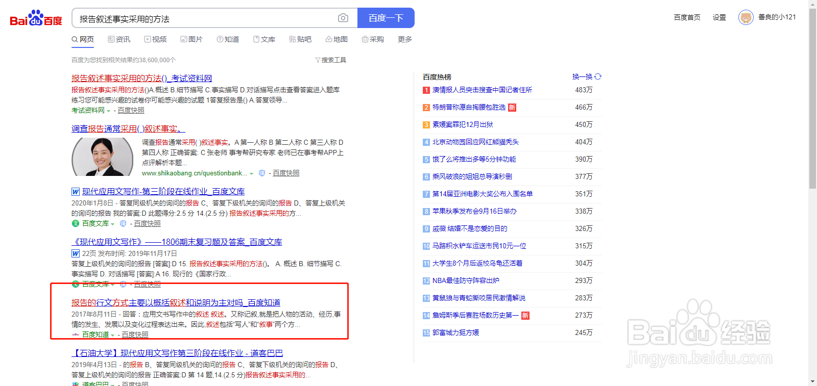Open hot topic 澳情报人员突击搜查中国记者住所
This screenshot has width=817, height=386.
(482, 90)
